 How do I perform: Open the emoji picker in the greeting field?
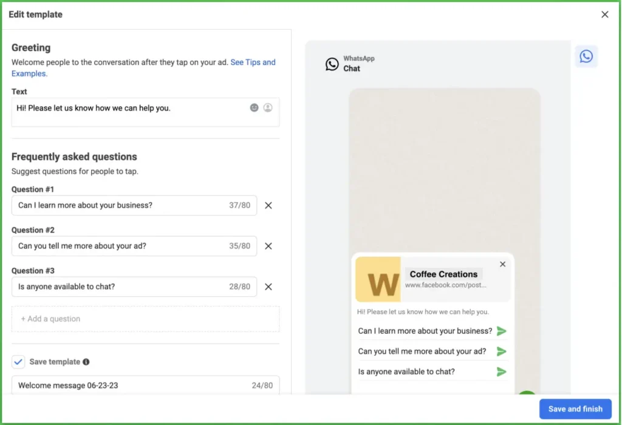[x=254, y=107]
